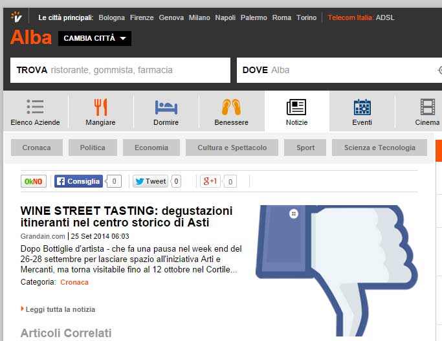This screenshot has width=442, height=341.
Task: Go to the Bologna city link
Action: click(x=111, y=17)
